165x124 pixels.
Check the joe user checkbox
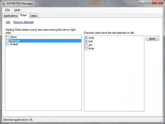pos(86,45)
